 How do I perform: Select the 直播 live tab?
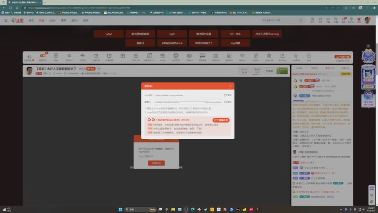point(42,20)
